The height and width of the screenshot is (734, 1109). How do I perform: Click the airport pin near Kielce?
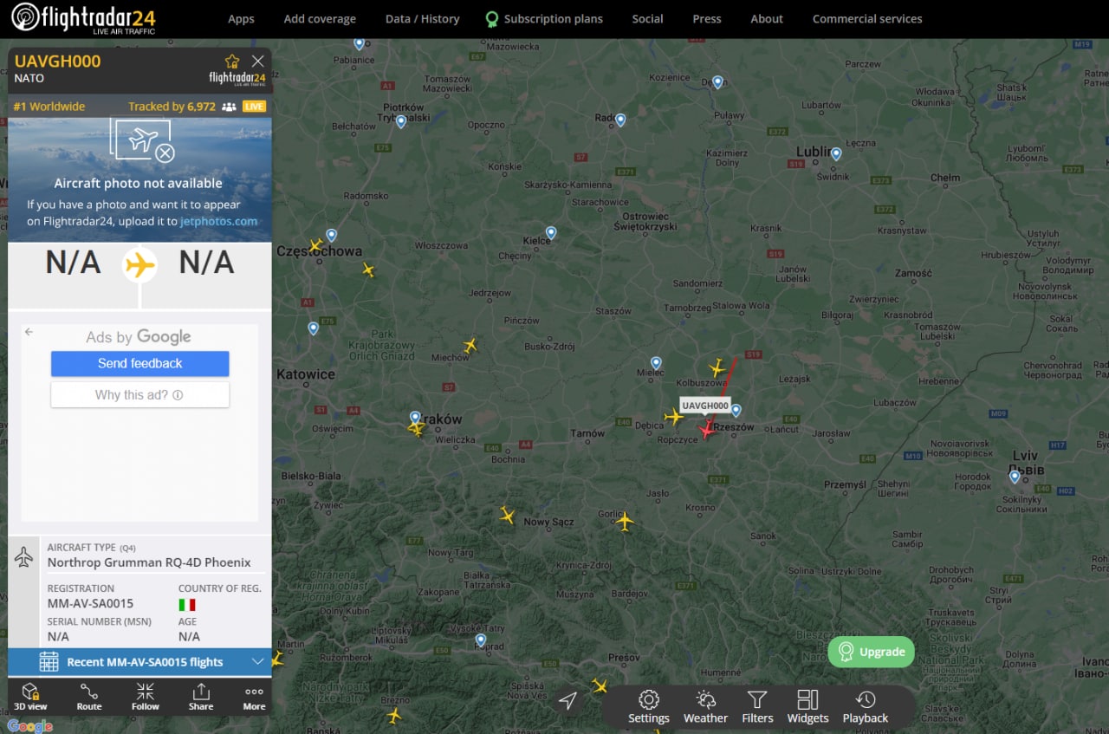(x=551, y=233)
